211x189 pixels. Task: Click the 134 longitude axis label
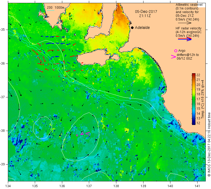[8, 186]
